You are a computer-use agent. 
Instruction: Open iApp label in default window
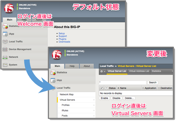coord(12,34)
